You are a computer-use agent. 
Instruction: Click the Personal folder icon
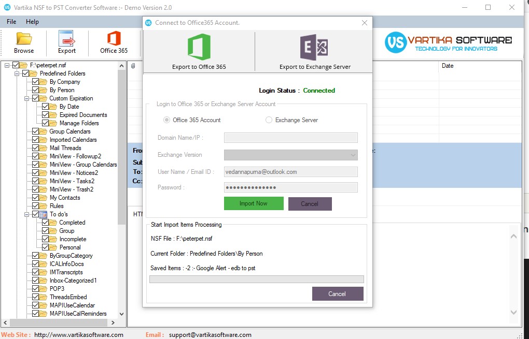click(53, 247)
